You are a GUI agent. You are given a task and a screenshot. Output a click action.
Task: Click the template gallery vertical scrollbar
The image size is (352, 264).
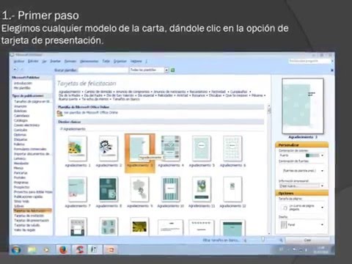pos(269,170)
